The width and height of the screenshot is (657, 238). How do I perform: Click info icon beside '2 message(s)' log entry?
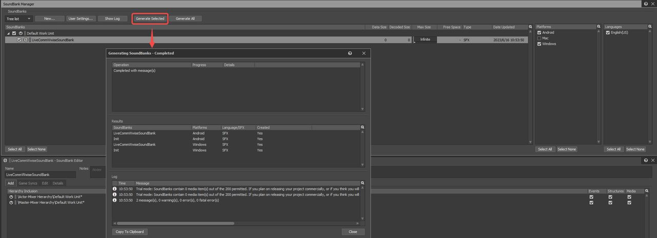pos(114,200)
